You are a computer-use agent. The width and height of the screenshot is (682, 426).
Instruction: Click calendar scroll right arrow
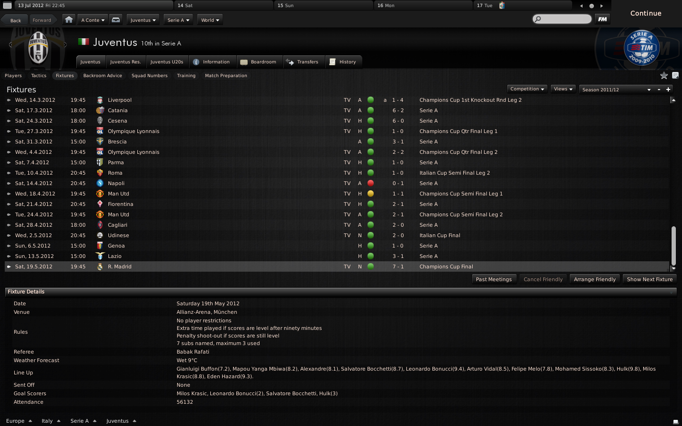tap(602, 6)
